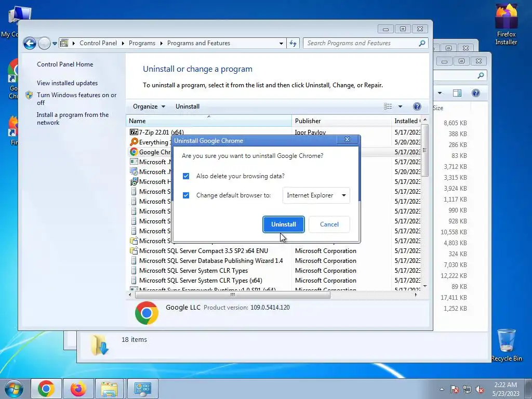Image resolution: width=532 pixels, height=399 pixels.
Task: Open the Firefox Installer desktop icon
Action: pos(506,24)
